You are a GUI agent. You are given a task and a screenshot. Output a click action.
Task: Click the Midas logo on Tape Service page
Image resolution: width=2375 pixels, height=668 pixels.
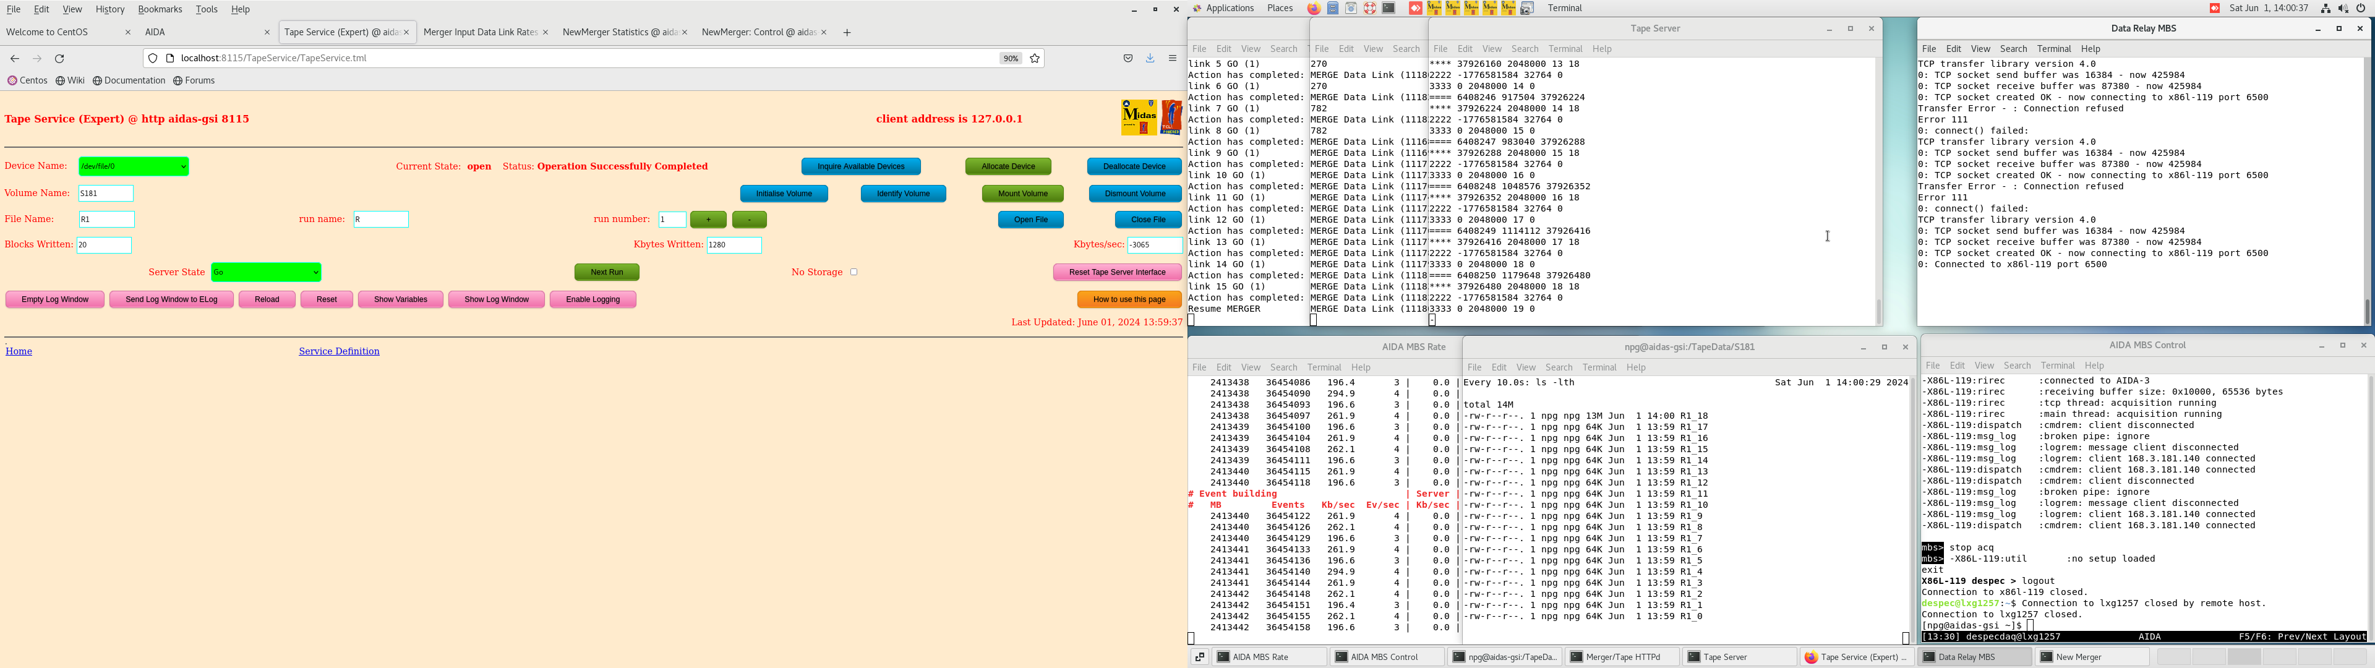coord(1138,118)
